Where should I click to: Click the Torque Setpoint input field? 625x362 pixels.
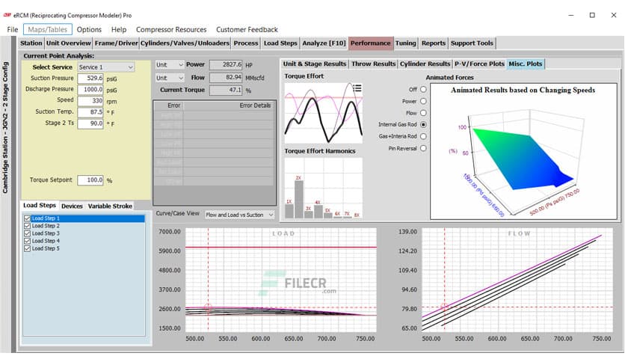[90, 180]
